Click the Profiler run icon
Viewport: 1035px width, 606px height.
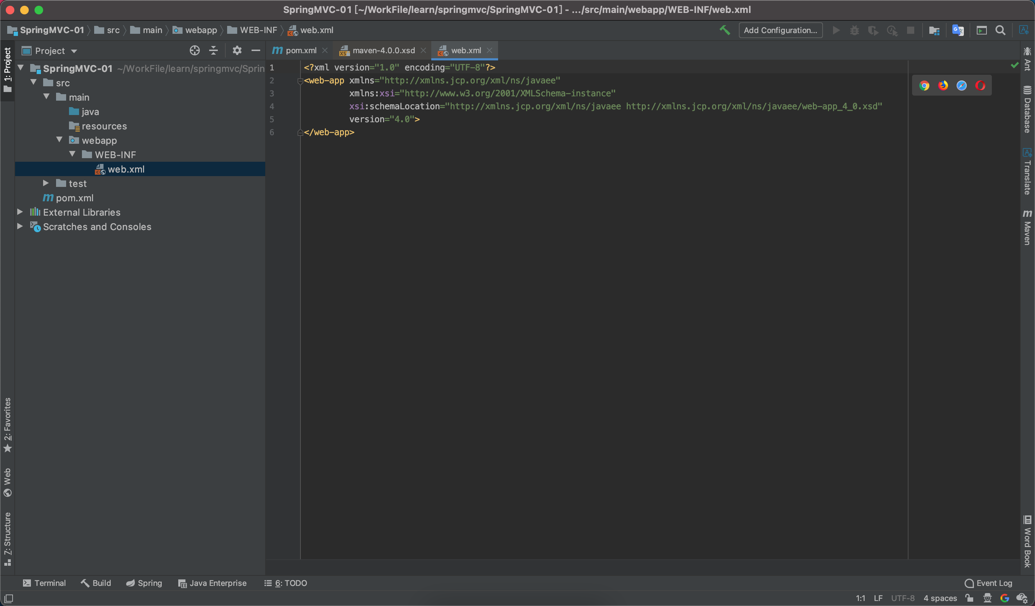[892, 31]
